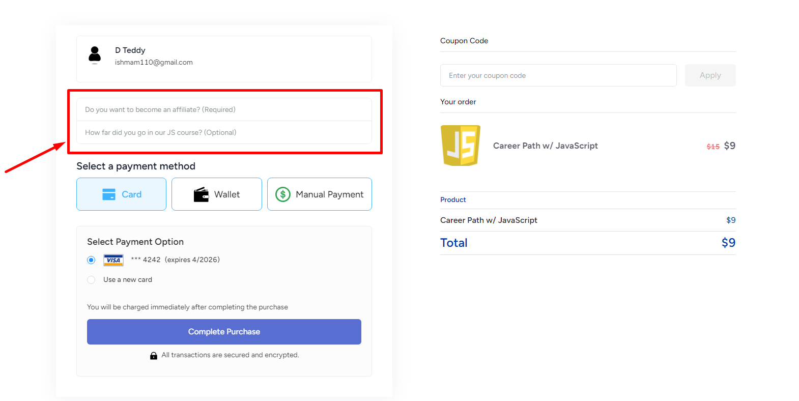Click the Select a payment method heading

136,166
